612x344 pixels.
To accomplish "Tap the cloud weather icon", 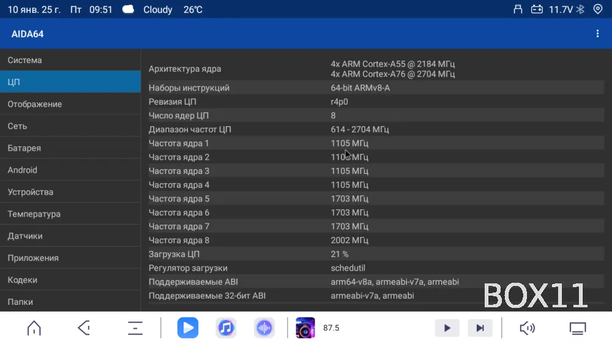I will click(128, 9).
